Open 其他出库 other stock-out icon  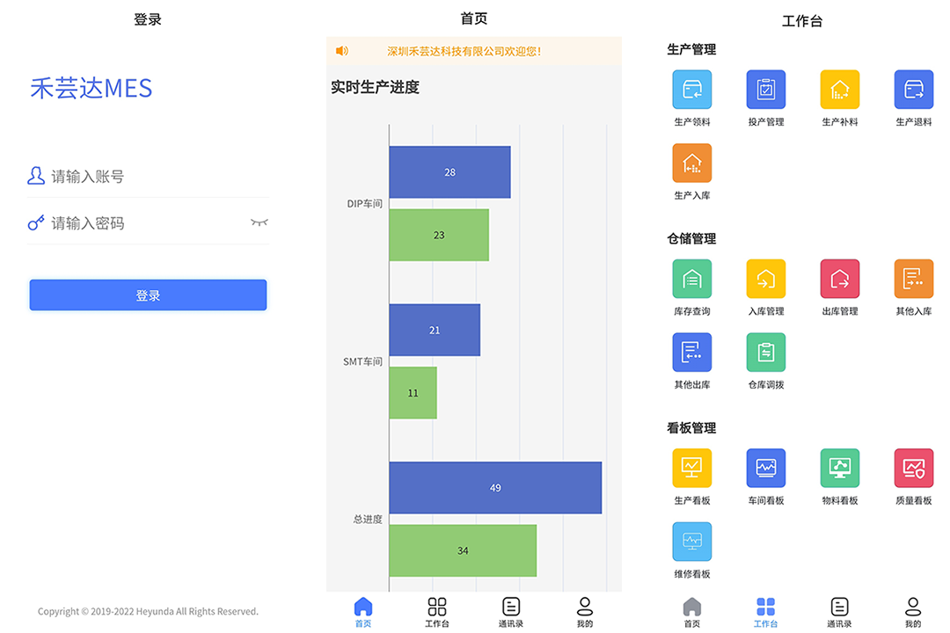pyautogui.click(x=692, y=352)
